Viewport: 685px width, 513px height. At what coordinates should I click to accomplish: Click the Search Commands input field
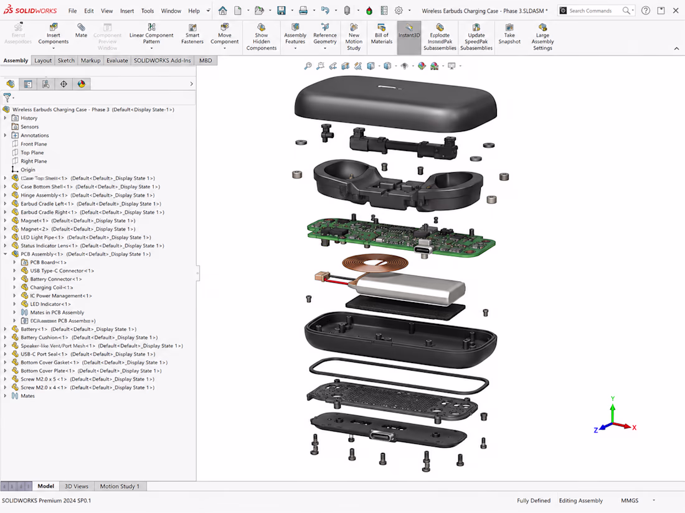[594, 11]
